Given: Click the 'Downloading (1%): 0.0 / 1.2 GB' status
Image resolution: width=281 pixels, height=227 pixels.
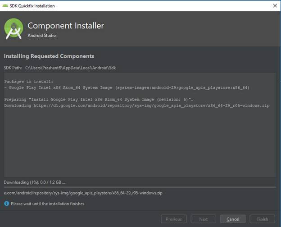Looking at the screenshot, I should point(35,182).
